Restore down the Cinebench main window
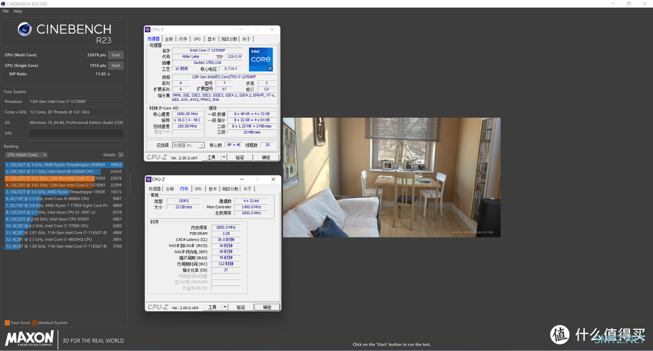The image size is (653, 351). click(628, 4)
